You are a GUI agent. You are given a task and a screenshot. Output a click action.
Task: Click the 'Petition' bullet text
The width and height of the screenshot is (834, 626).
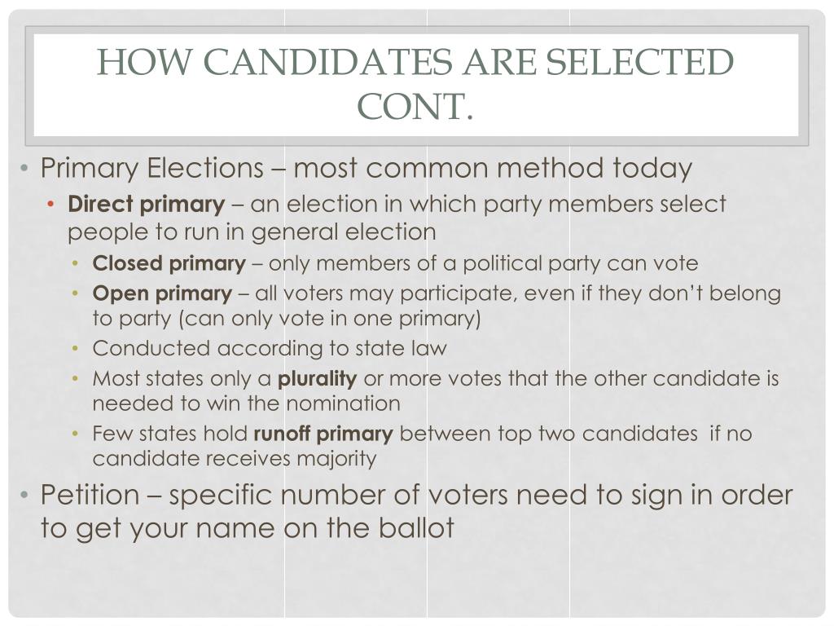[90, 495]
